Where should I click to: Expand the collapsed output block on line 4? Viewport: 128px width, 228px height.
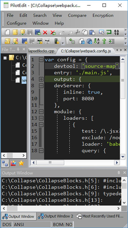pos(41,79)
